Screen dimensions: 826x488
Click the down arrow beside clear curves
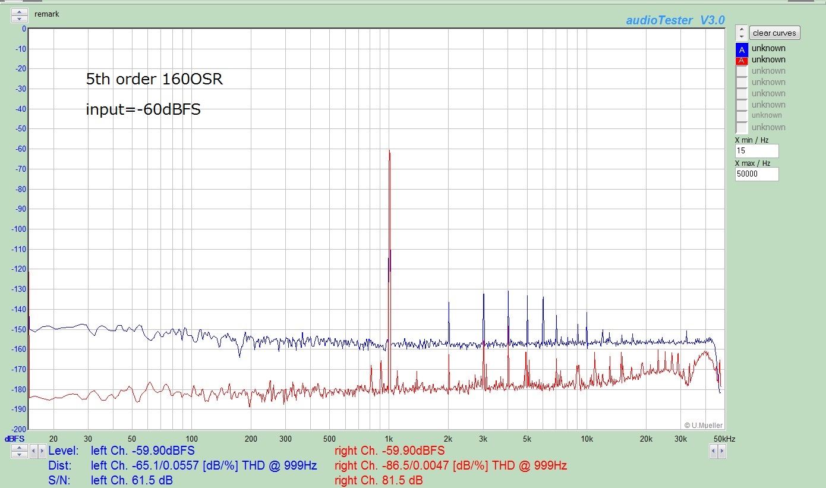[x=741, y=37]
